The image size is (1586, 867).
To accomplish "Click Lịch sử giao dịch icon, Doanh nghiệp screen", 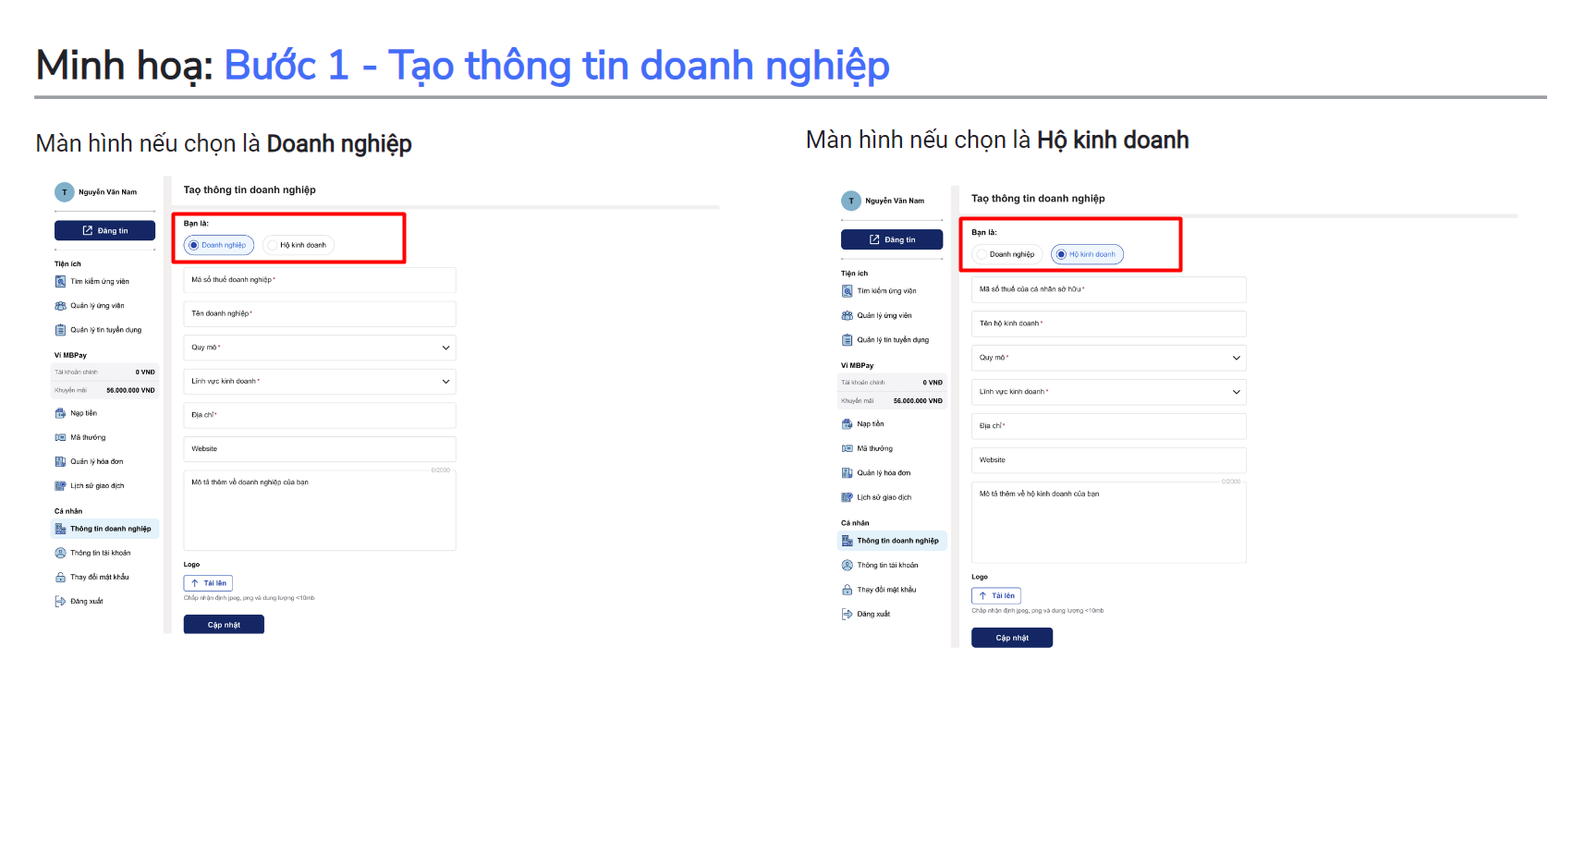I will [x=60, y=485].
